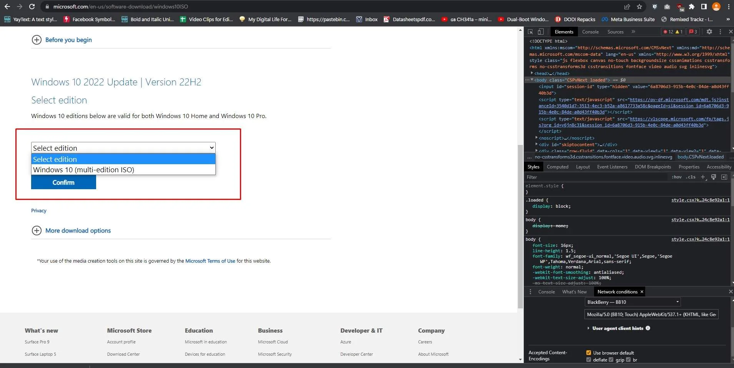734x368 pixels.
Task: Open the Computed styles tab
Action: [557, 167]
